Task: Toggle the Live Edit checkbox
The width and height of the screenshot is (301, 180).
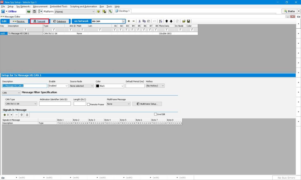Action: click(x=155, y=114)
